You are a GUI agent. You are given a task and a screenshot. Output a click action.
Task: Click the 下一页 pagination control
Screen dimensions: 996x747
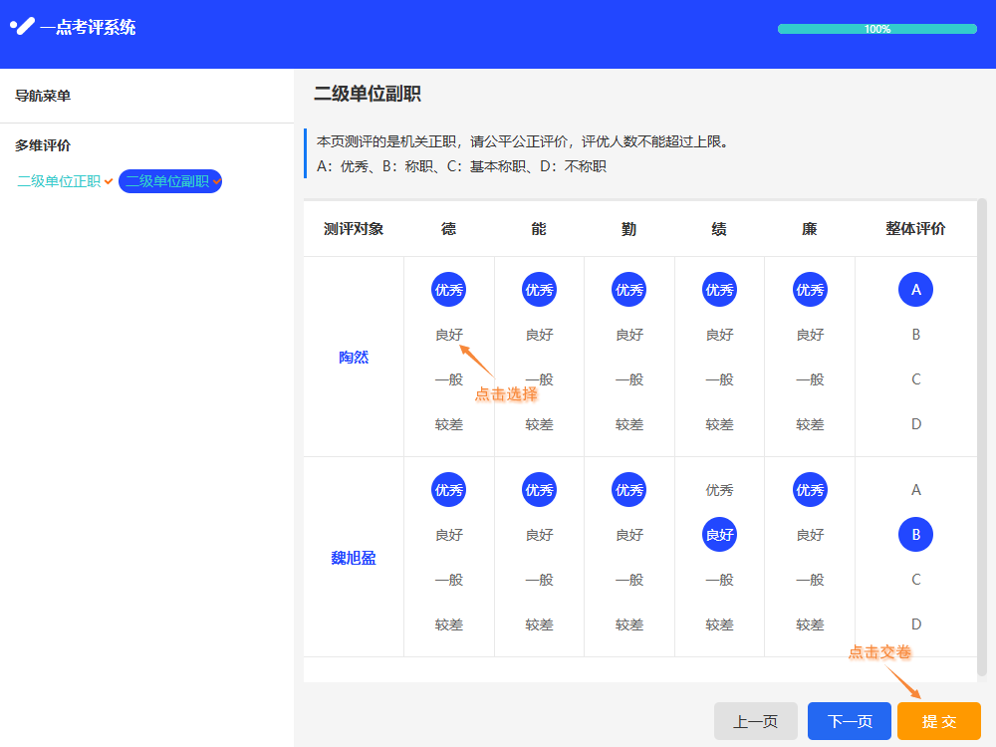click(847, 720)
